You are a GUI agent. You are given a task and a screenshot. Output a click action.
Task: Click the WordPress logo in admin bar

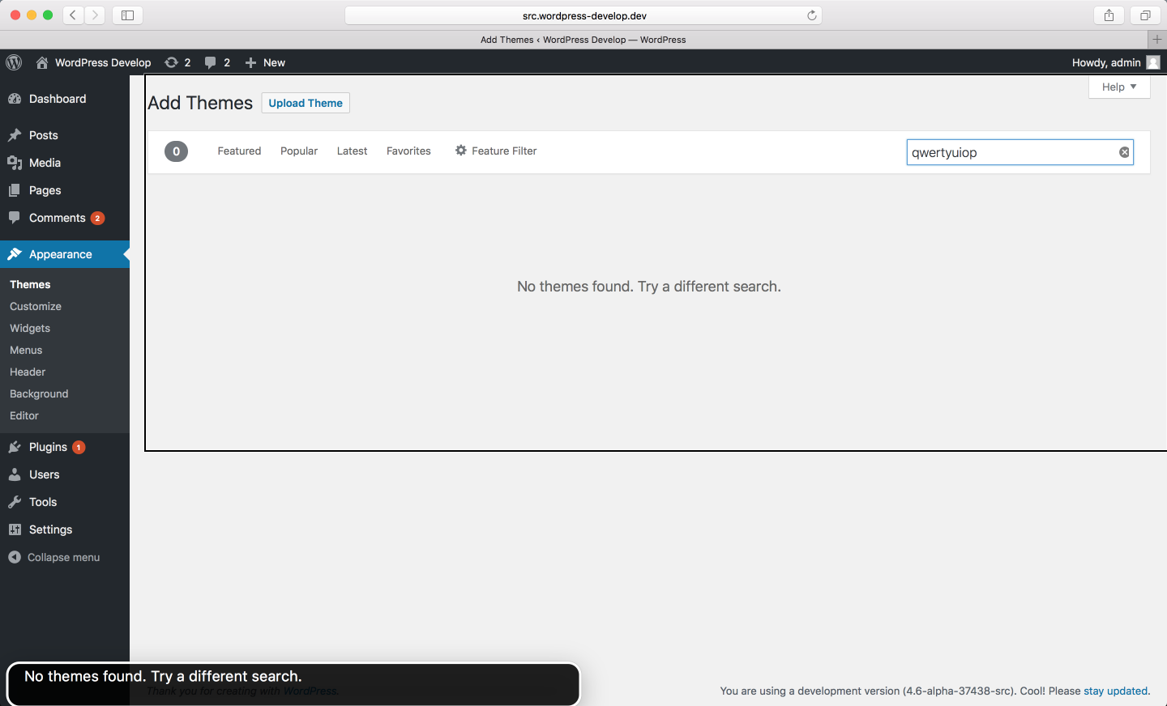14,62
